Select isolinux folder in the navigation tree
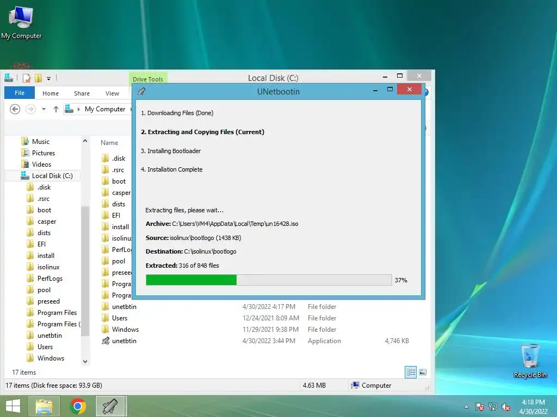This screenshot has width=557, height=417. coord(48,267)
